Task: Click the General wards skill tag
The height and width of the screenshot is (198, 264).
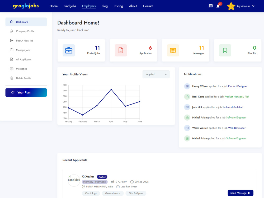Action: tap(113, 193)
